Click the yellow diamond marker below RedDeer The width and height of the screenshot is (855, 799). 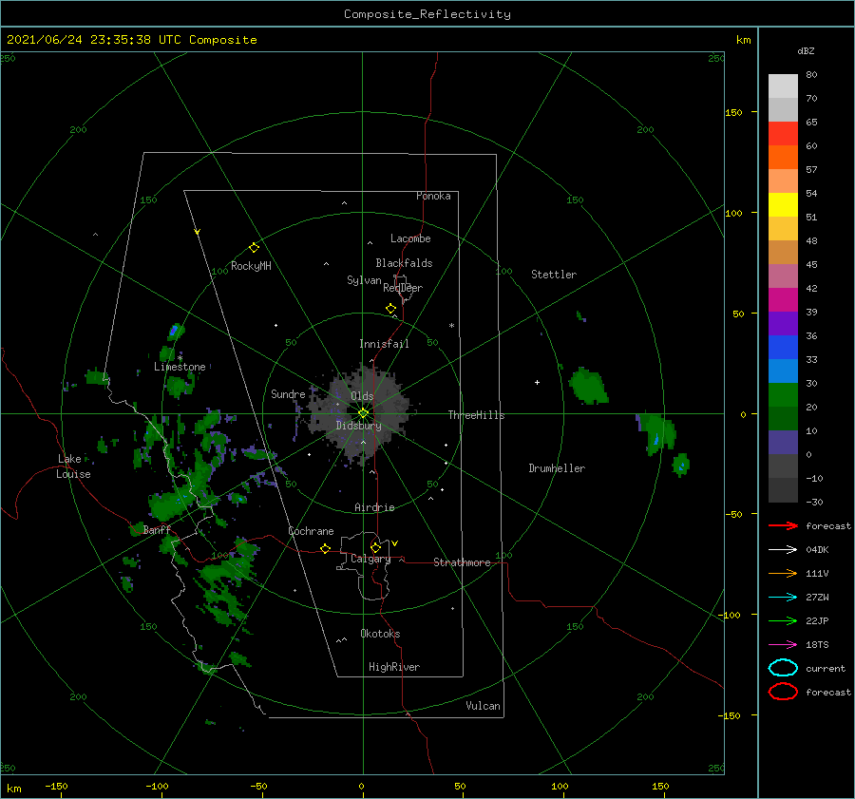point(390,309)
